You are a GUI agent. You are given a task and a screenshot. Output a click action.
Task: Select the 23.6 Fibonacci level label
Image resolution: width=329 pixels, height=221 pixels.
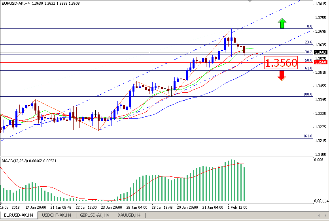[x=309, y=42]
